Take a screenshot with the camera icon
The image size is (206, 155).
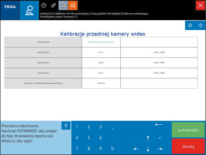coord(63,5)
